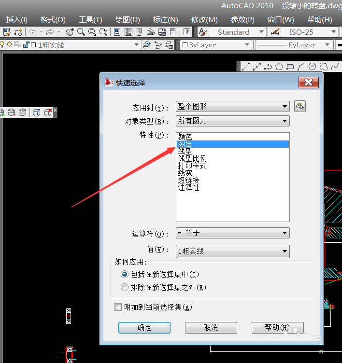Viewport: 342px width, 363px height.
Task: Select the Arc draw tool
Action: click(301, 67)
